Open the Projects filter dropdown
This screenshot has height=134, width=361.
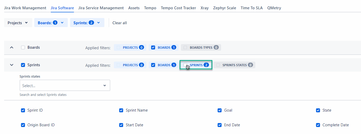tap(18, 23)
